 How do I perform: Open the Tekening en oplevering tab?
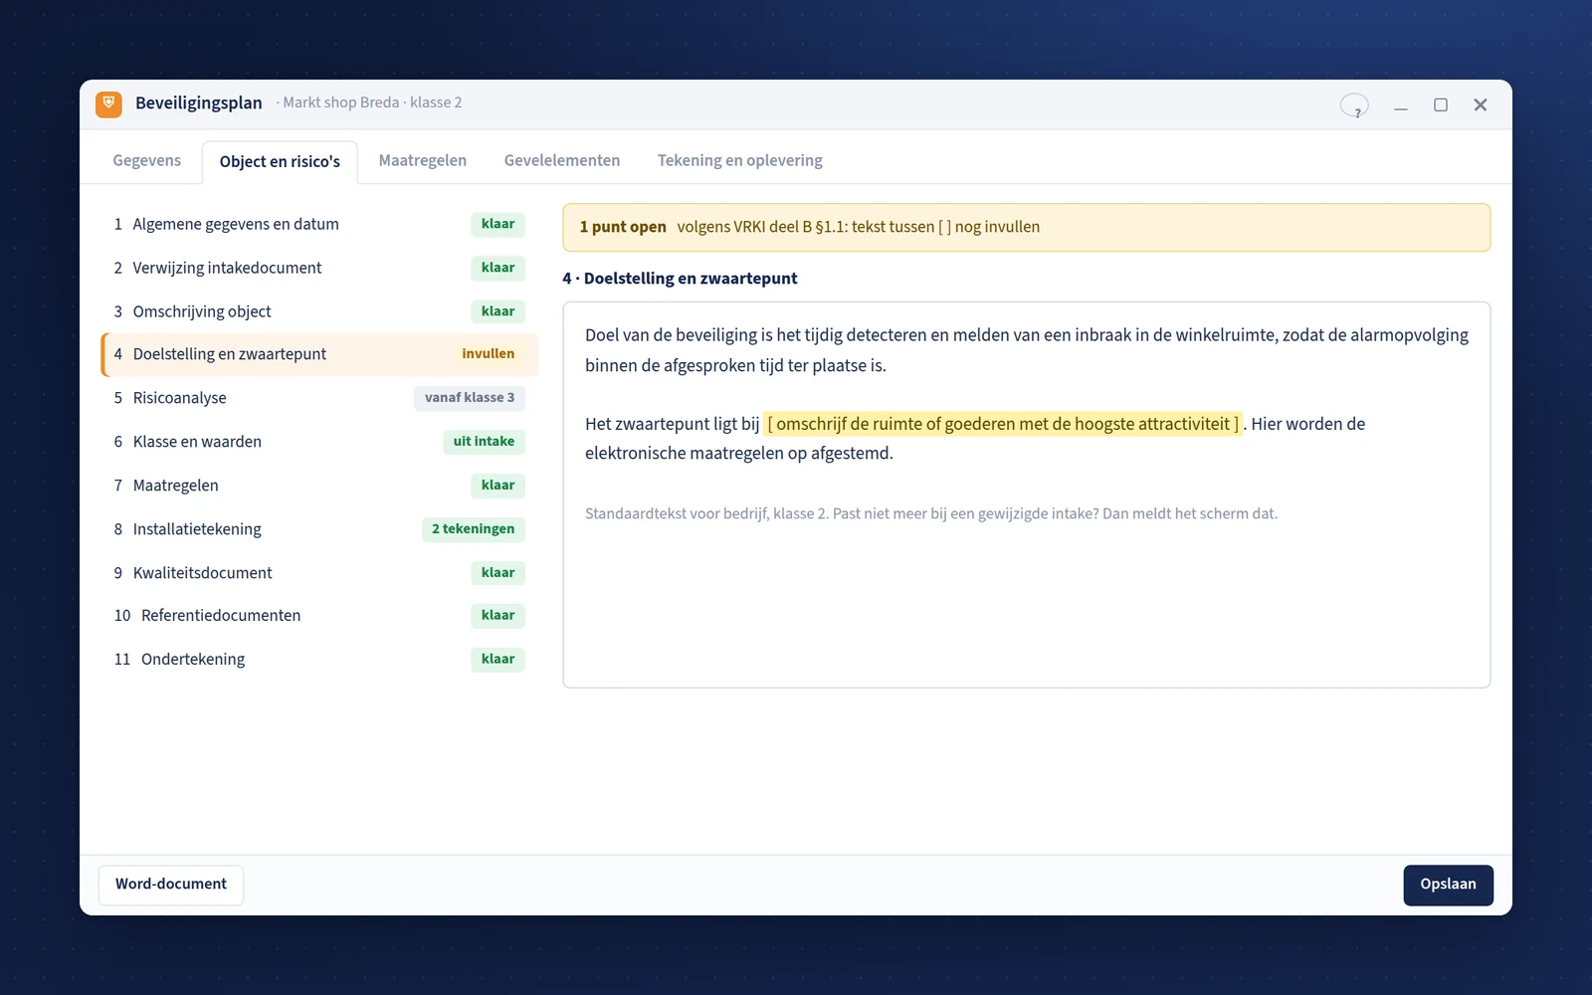[x=740, y=161]
